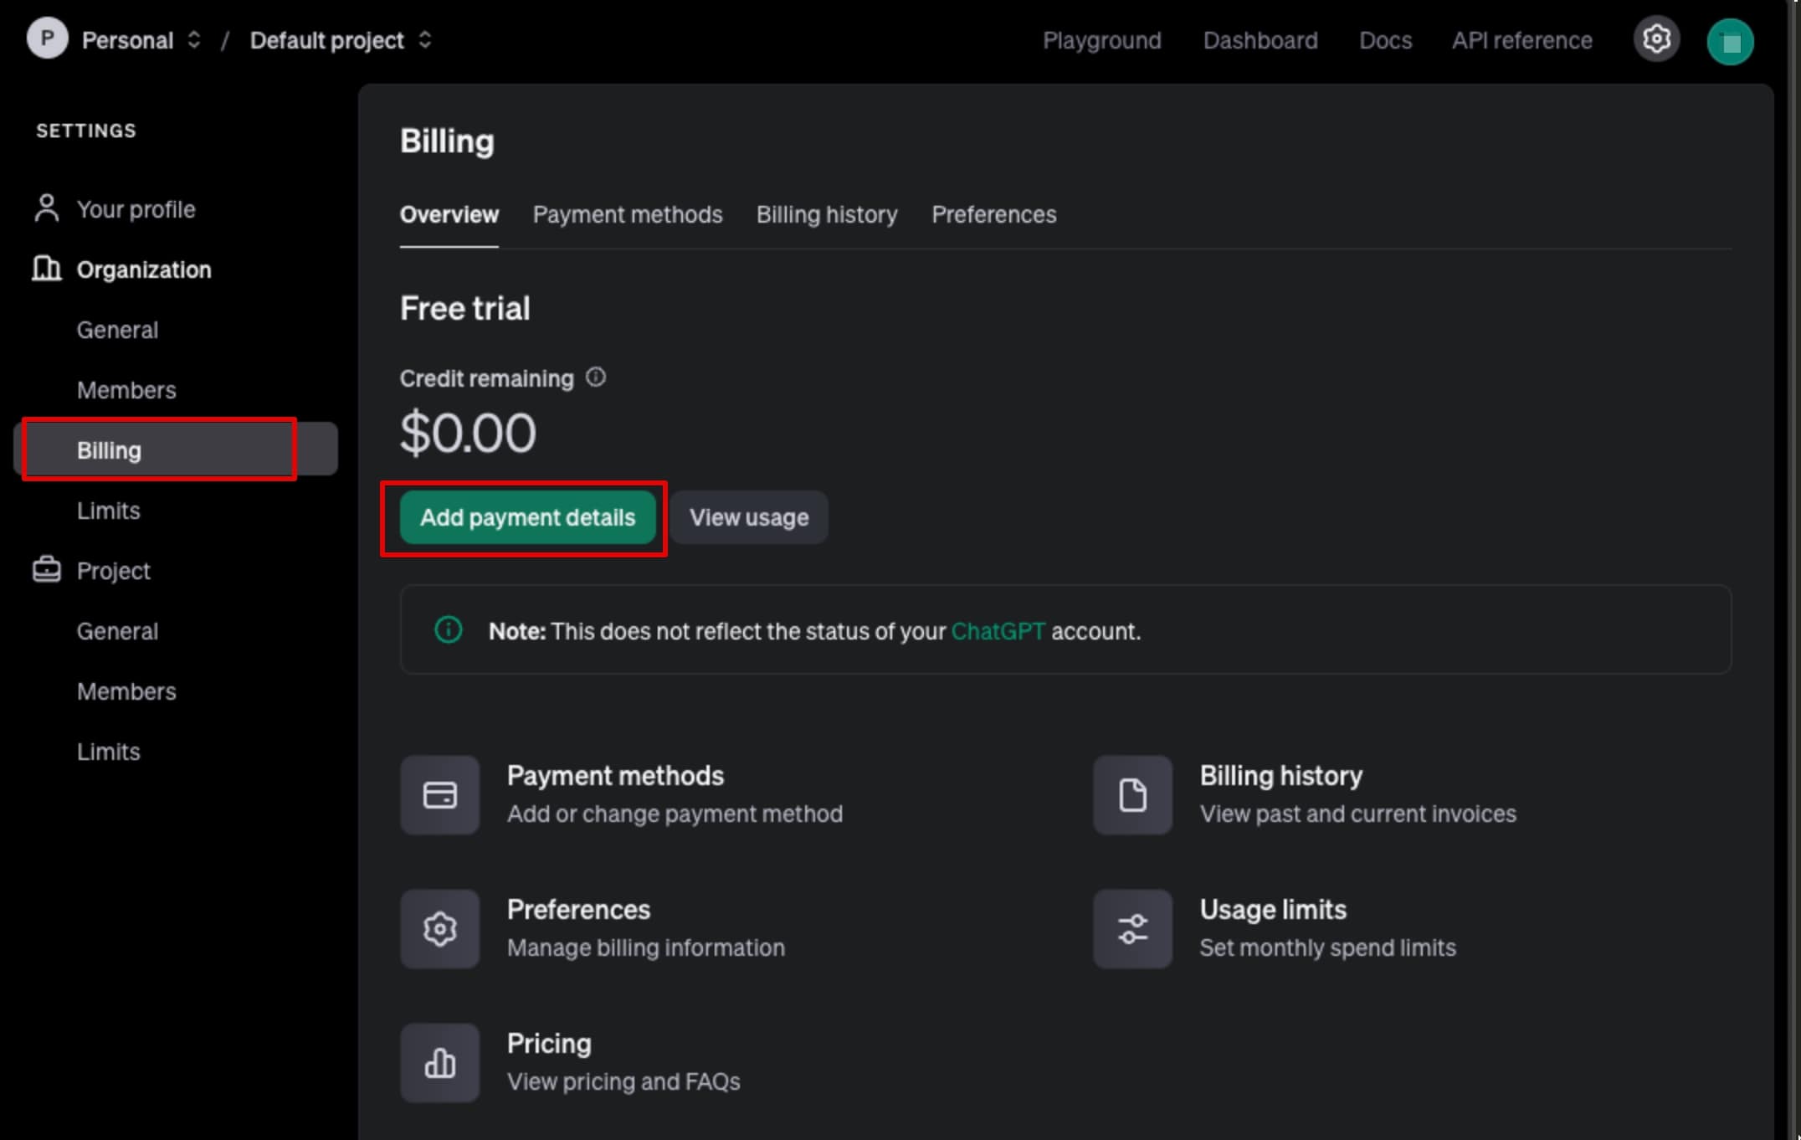The width and height of the screenshot is (1801, 1140).
Task: Click 'View pricing and FAQs' text
Action: tap(623, 1081)
